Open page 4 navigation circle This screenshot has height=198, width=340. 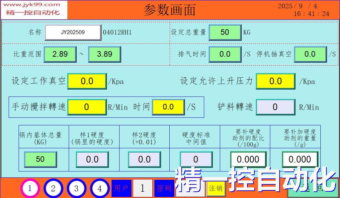click(x=99, y=187)
